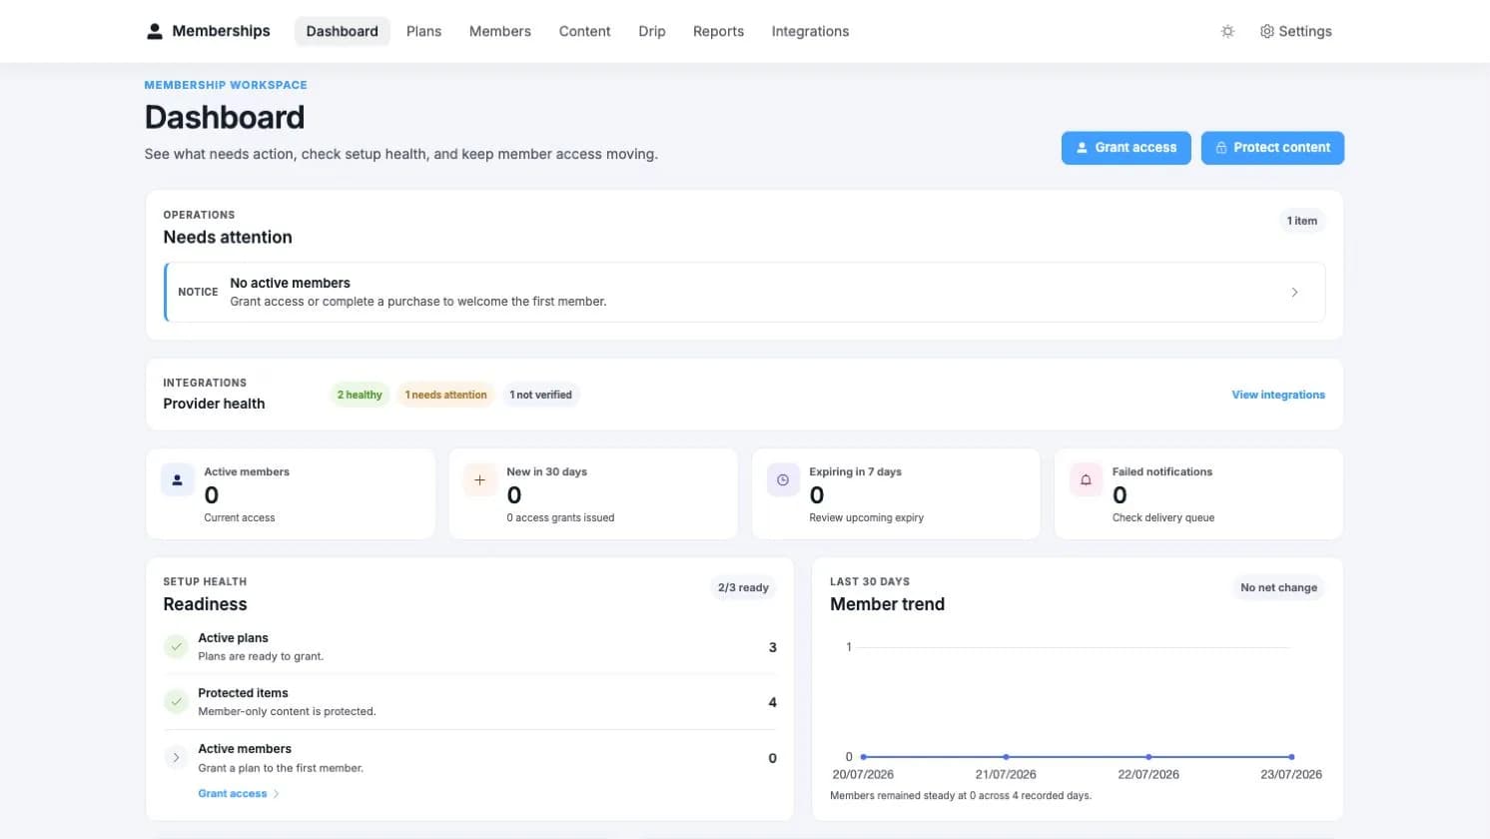Click the 1 item badge in Needs attention
The image size is (1490, 839).
click(1301, 221)
